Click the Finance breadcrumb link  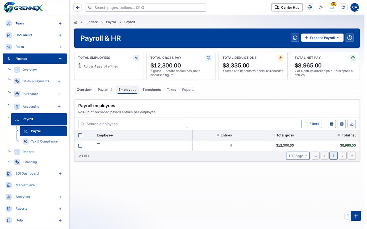click(92, 22)
